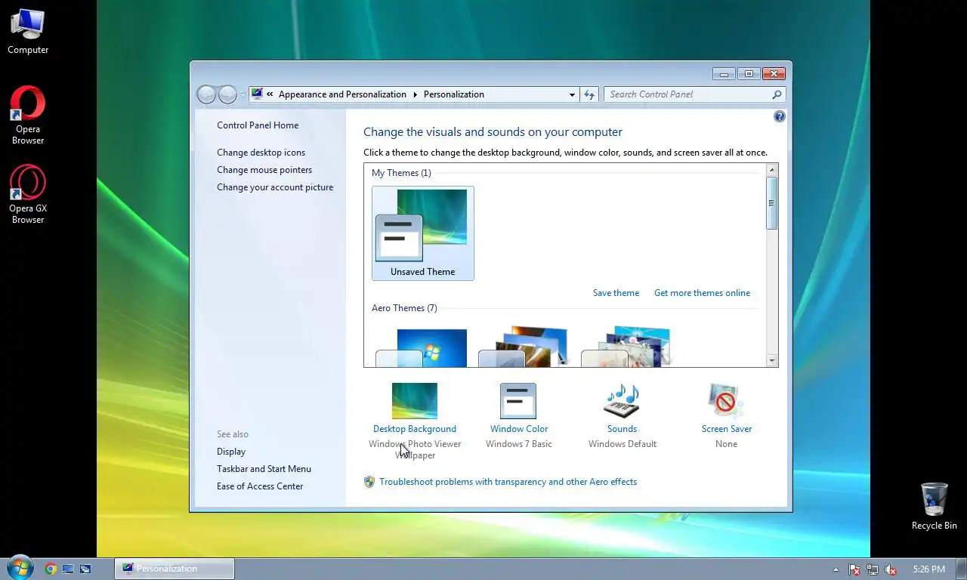Click the Desktop Background text link

[x=415, y=429]
